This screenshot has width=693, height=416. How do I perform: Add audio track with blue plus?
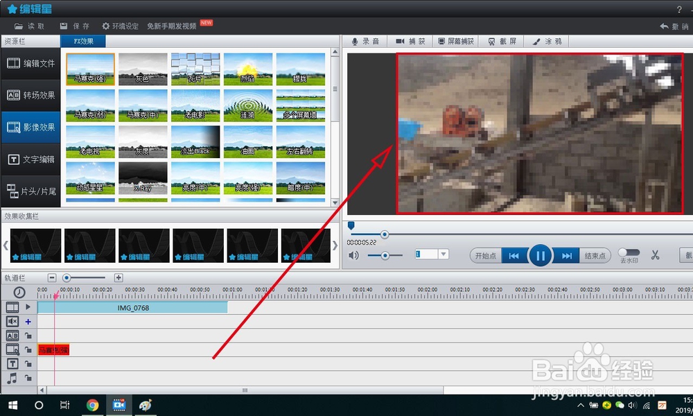[x=28, y=322]
